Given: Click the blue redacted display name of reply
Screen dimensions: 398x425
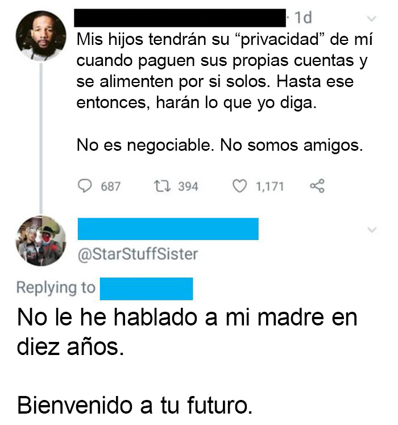Looking at the screenshot, I should click(x=168, y=229).
